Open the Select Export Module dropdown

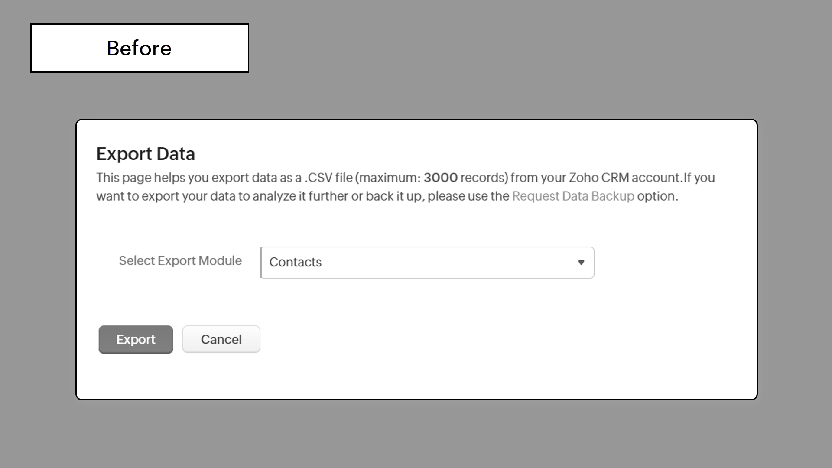point(427,262)
